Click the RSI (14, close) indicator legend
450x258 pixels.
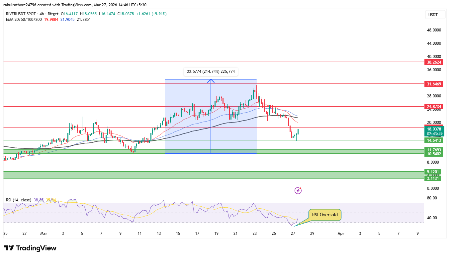coord(19,200)
